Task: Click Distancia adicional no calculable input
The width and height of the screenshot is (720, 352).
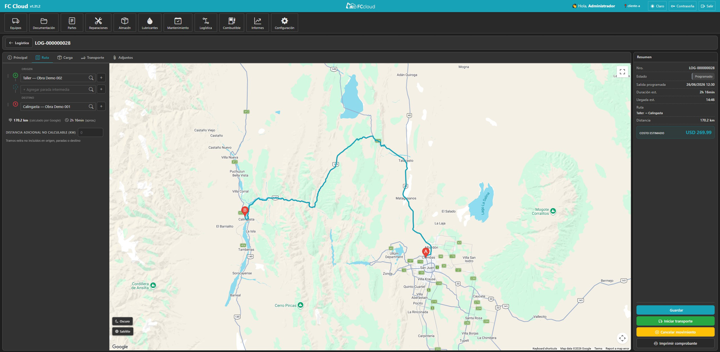Action: pyautogui.click(x=90, y=132)
